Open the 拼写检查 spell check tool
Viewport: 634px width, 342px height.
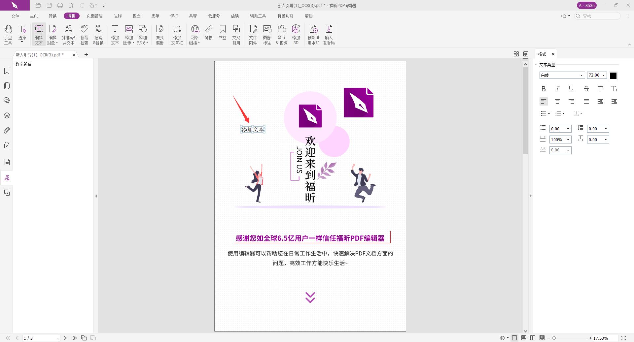tap(85, 34)
